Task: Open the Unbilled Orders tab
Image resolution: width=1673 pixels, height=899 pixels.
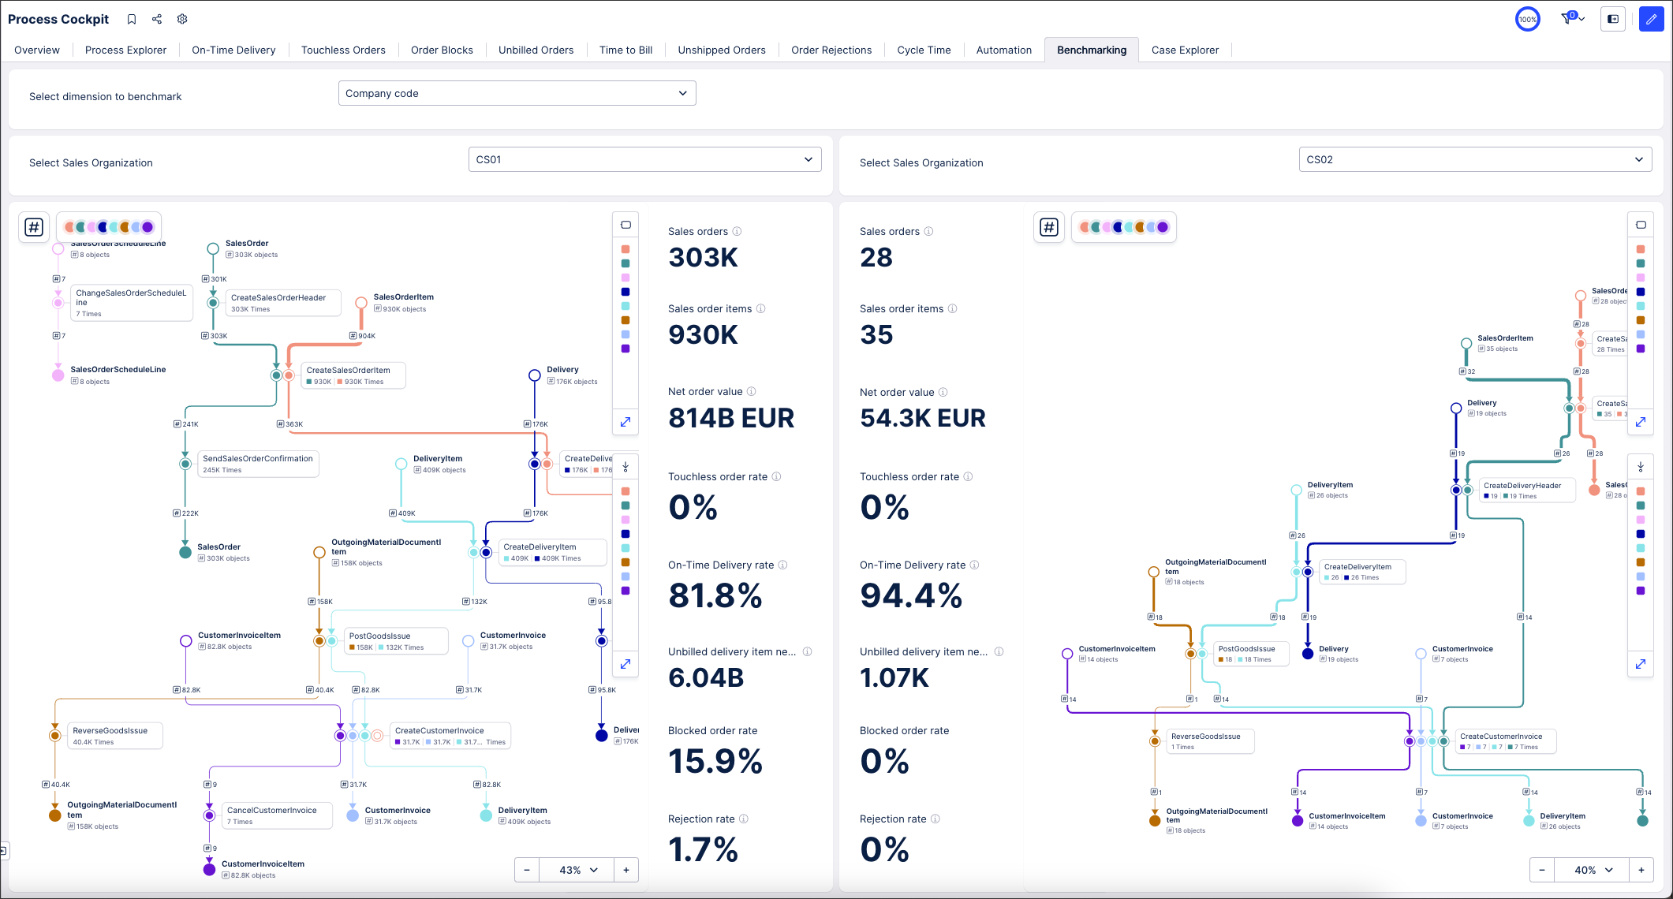Action: pyautogui.click(x=536, y=50)
